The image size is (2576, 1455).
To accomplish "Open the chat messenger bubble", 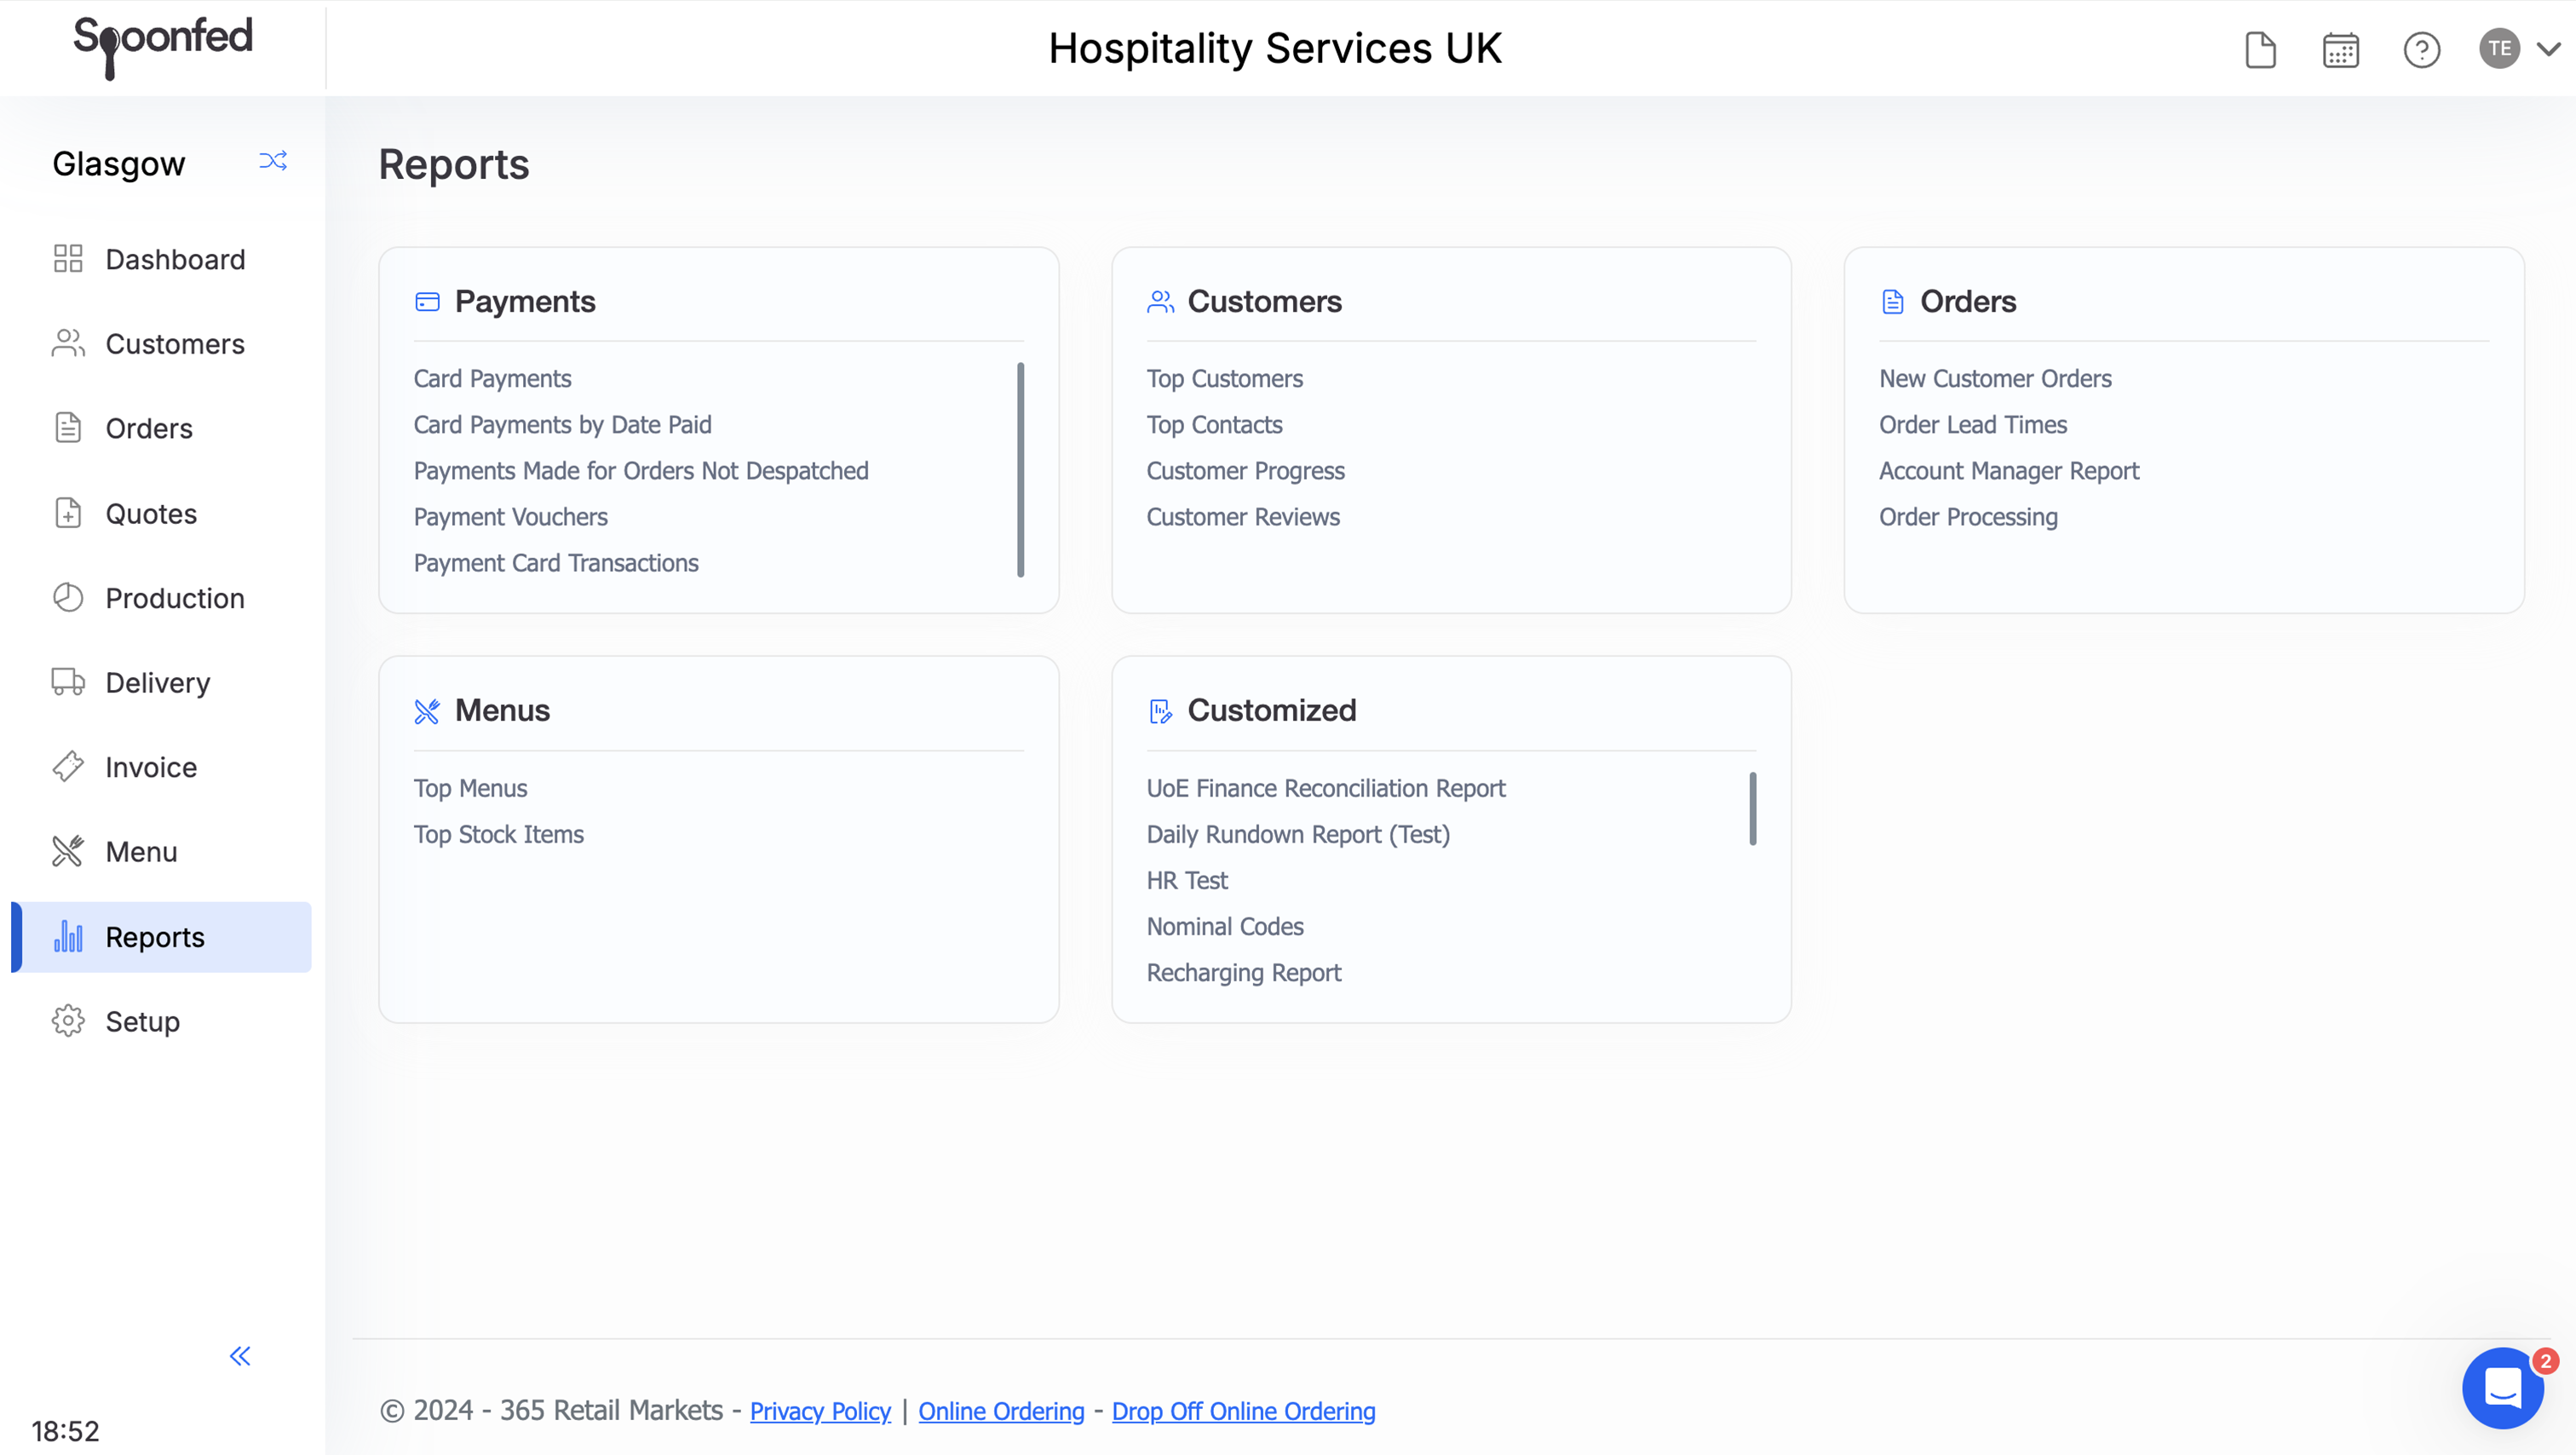I will tap(2503, 1388).
